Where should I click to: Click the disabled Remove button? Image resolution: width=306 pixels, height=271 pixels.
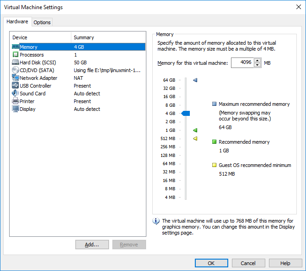click(x=129, y=245)
